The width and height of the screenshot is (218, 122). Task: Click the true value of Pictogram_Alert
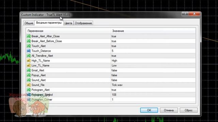(x=114, y=90)
